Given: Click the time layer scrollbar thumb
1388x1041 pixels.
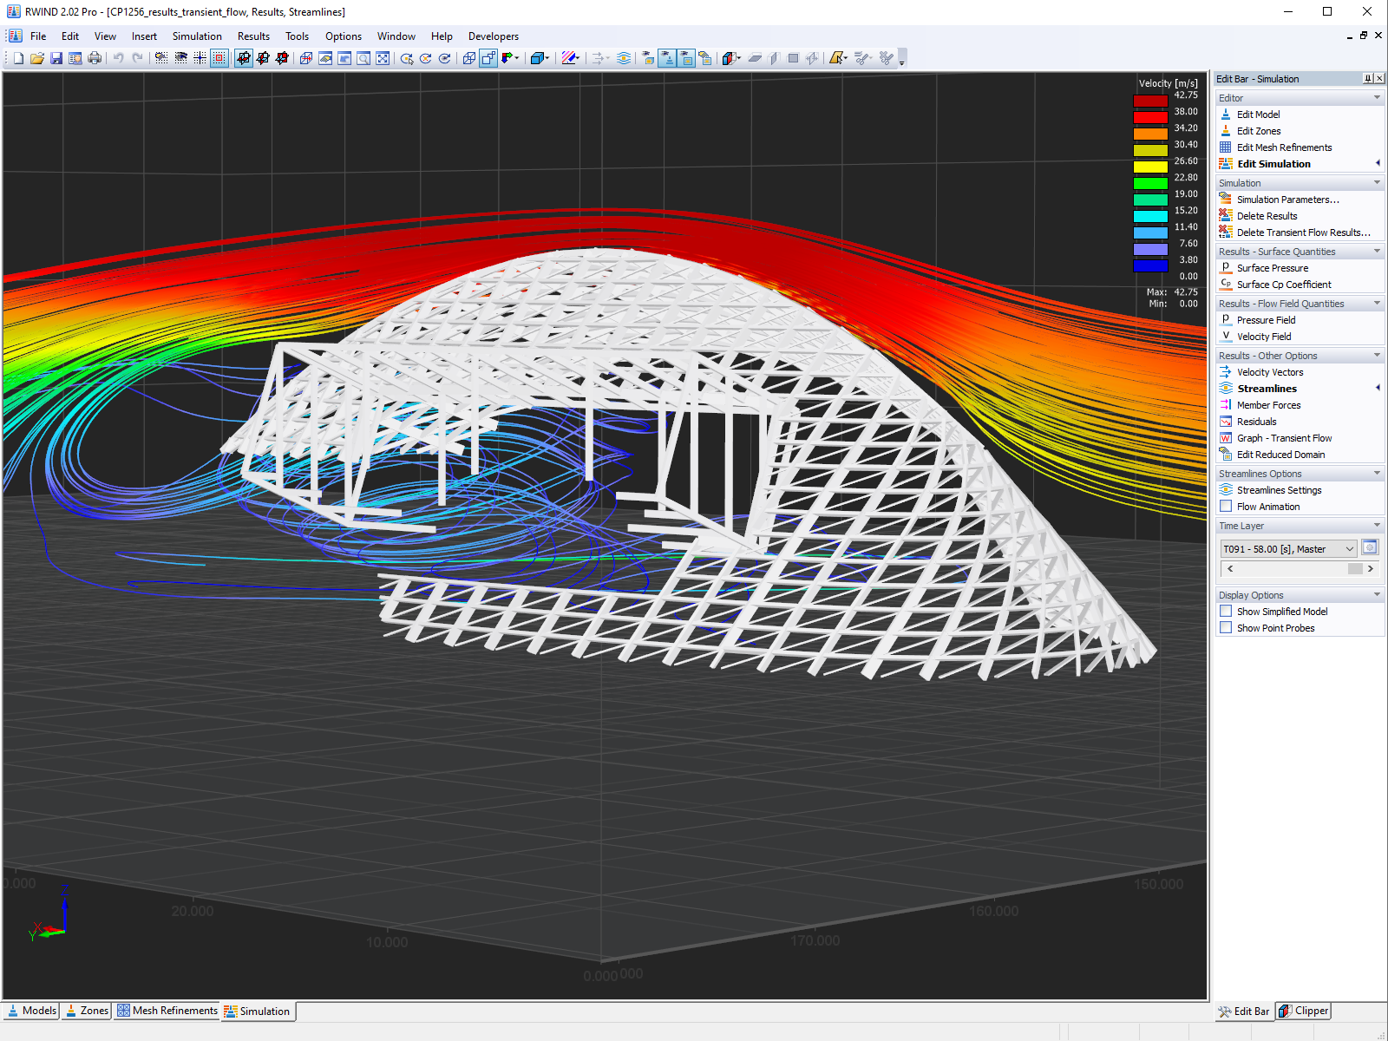Looking at the screenshot, I should point(1355,569).
